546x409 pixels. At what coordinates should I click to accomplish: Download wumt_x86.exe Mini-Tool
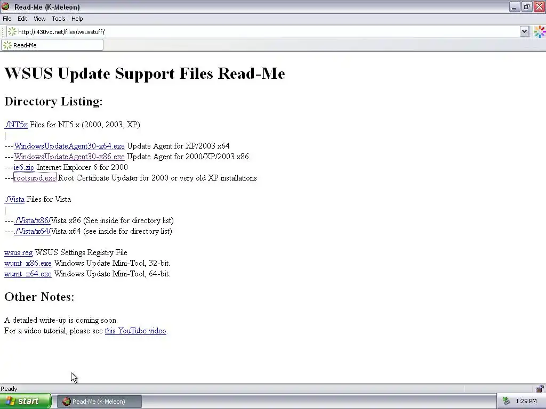click(28, 263)
